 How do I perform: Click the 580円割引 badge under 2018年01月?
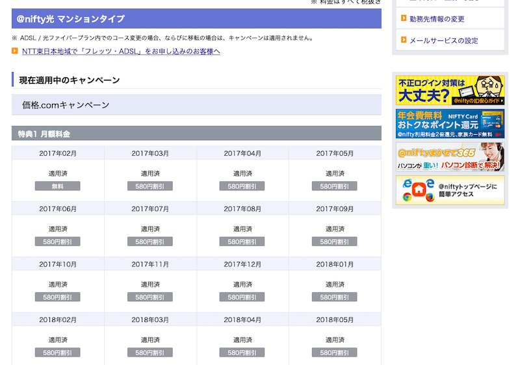pos(334,297)
